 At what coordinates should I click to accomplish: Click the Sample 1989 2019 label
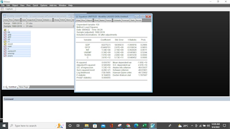(18, 26)
